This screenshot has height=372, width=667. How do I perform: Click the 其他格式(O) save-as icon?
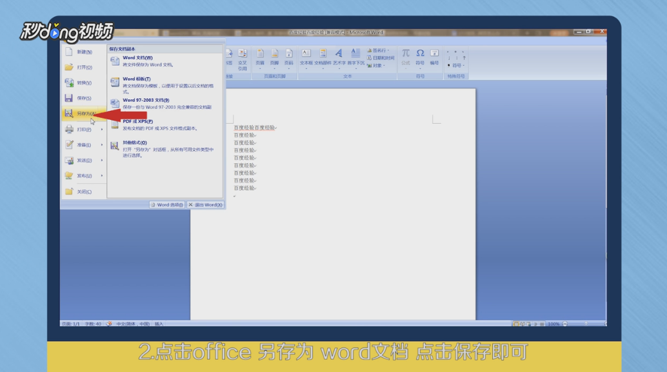[115, 146]
